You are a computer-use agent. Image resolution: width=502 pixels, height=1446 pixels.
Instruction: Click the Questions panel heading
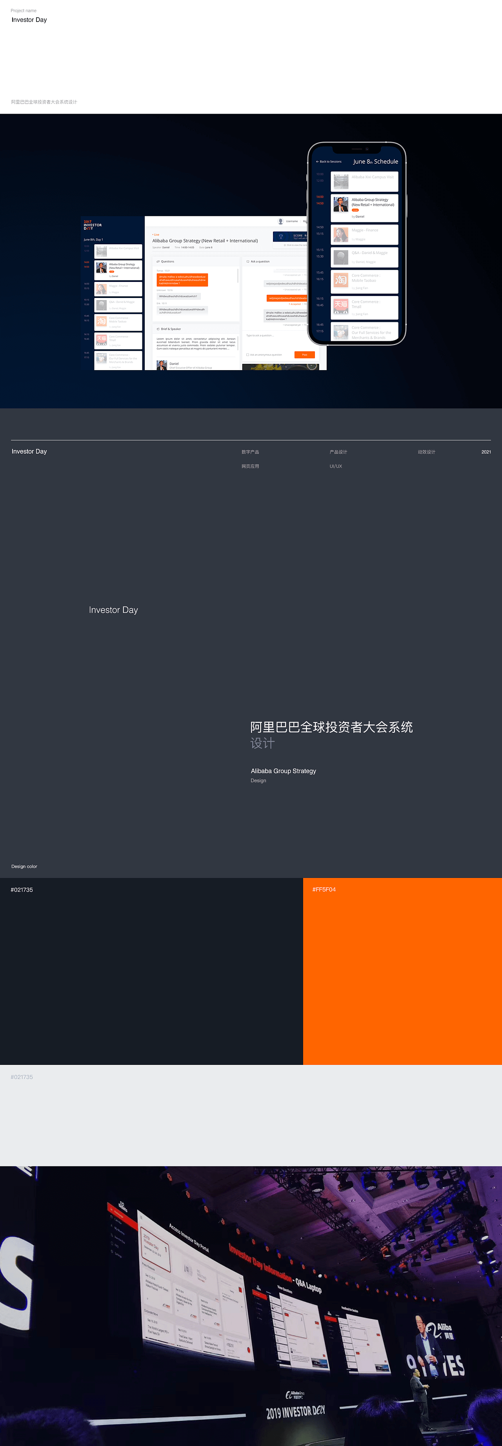(165, 262)
